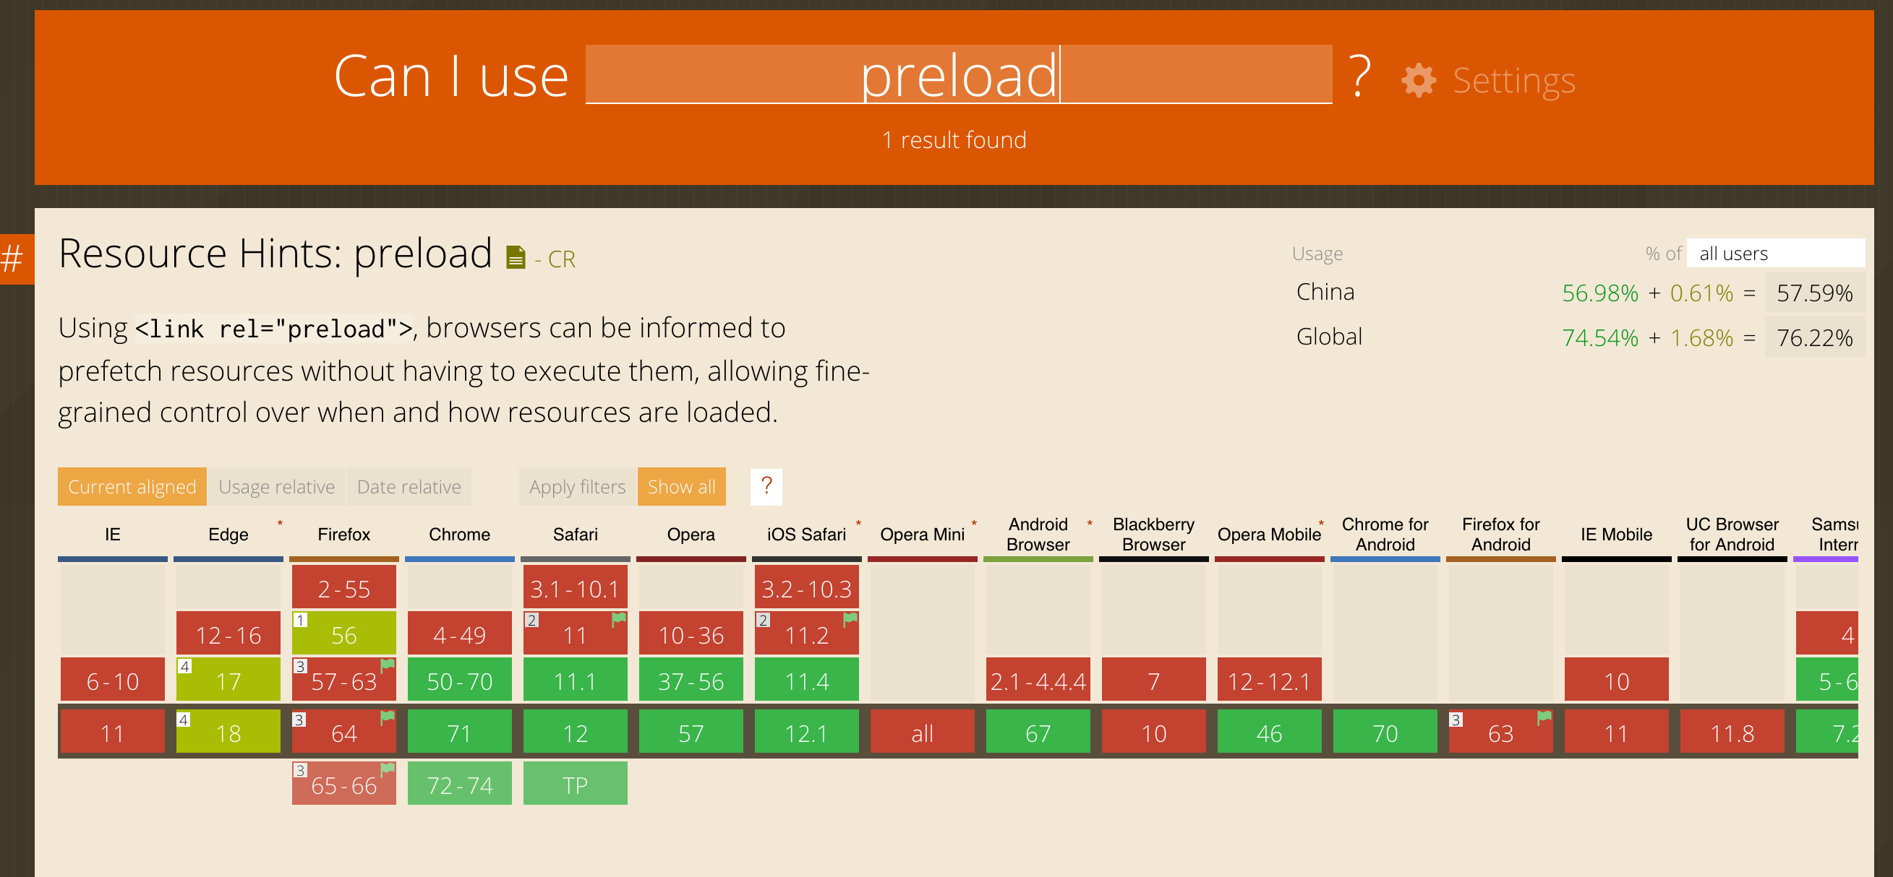Screen dimensions: 1893x877
Task: Click the Safari TP version cell
Action: click(575, 785)
